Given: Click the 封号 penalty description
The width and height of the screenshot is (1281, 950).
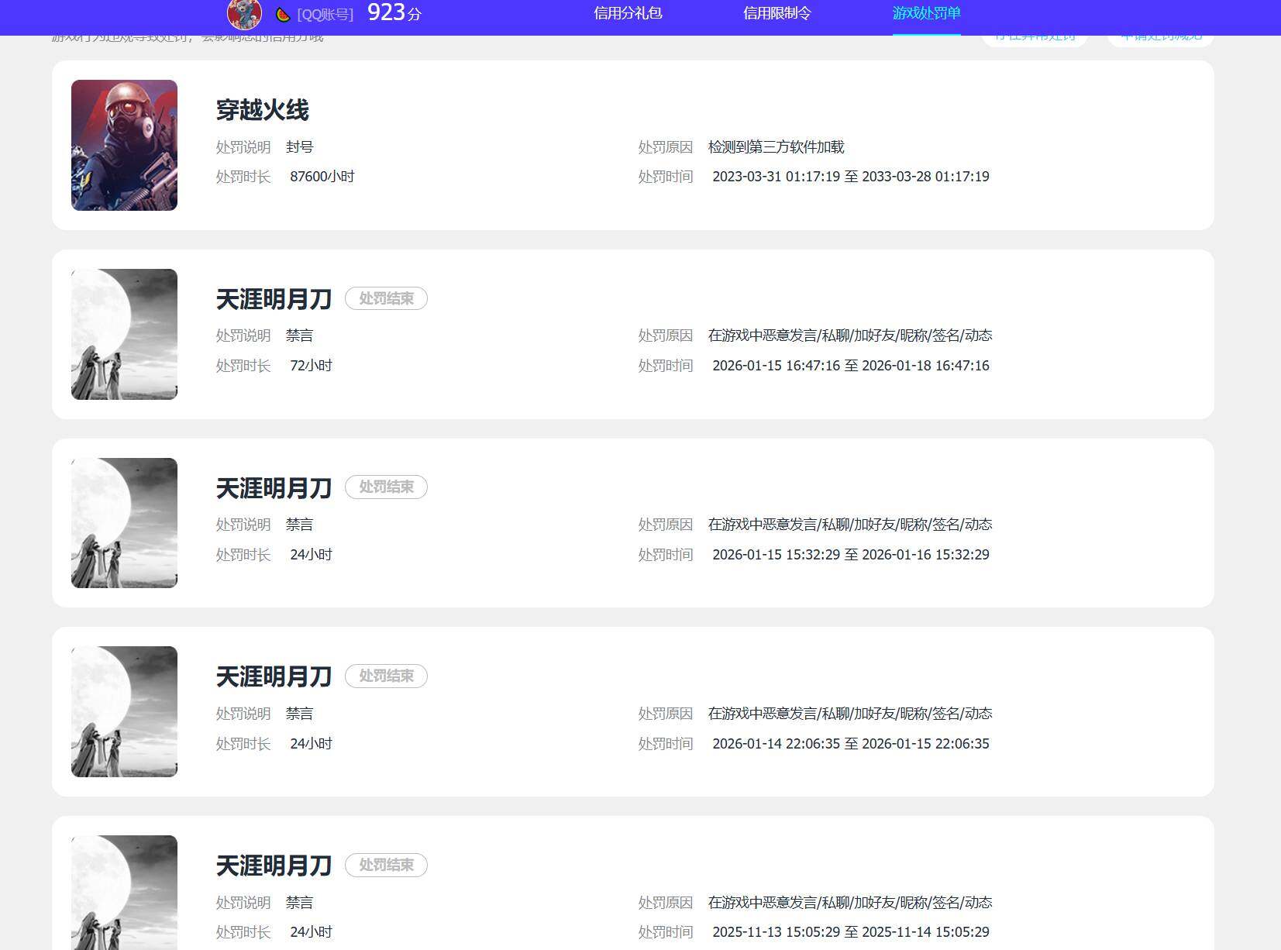Looking at the screenshot, I should coord(299,147).
